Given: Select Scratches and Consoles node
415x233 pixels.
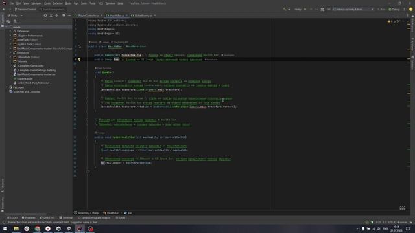Looking at the screenshot, I should tap(25, 92).
